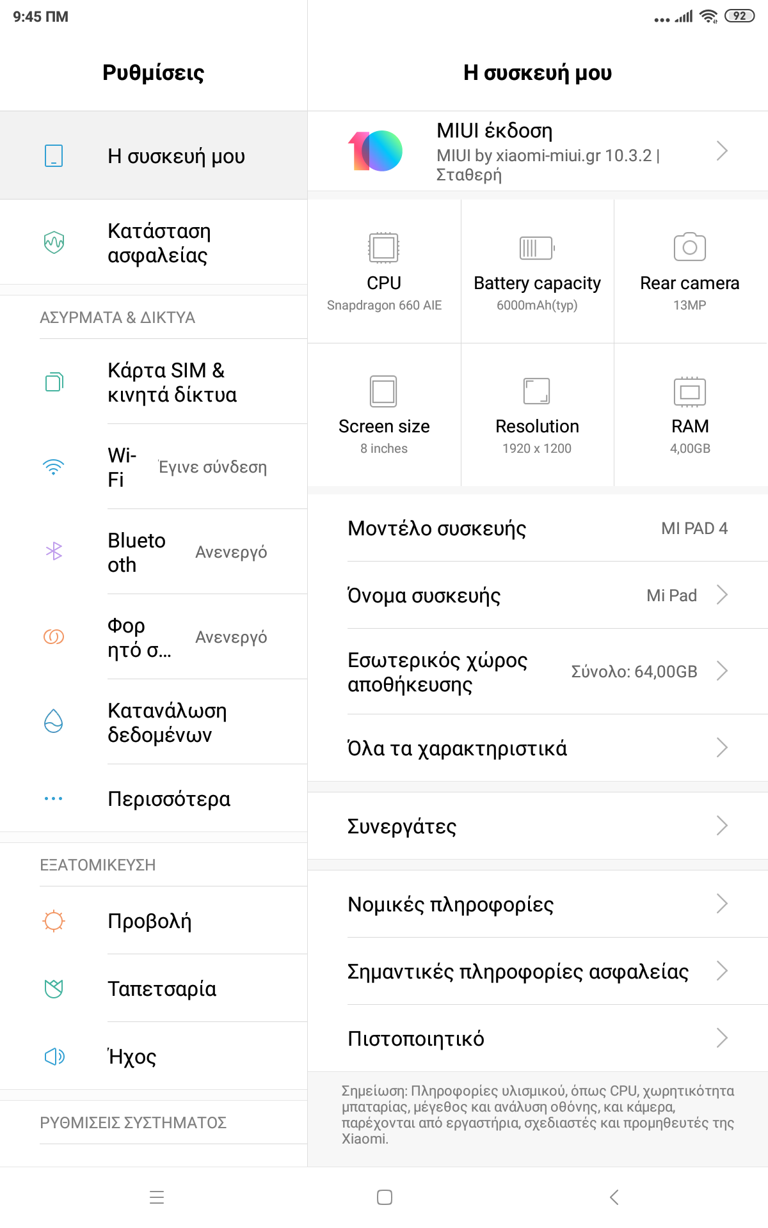Viewport: 768px width, 1228px height.
Task: Tap the Rear camera icon
Action: point(689,247)
